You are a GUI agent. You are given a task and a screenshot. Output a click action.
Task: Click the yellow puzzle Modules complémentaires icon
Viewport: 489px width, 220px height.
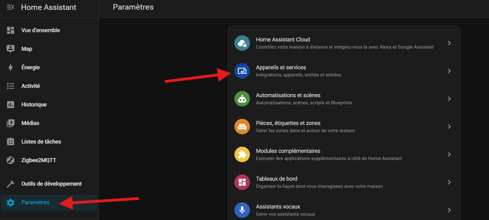pyautogui.click(x=242, y=154)
